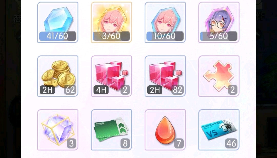Tap the 4H duration badge on cubes
The width and height of the screenshot is (277, 158).
(x=101, y=90)
